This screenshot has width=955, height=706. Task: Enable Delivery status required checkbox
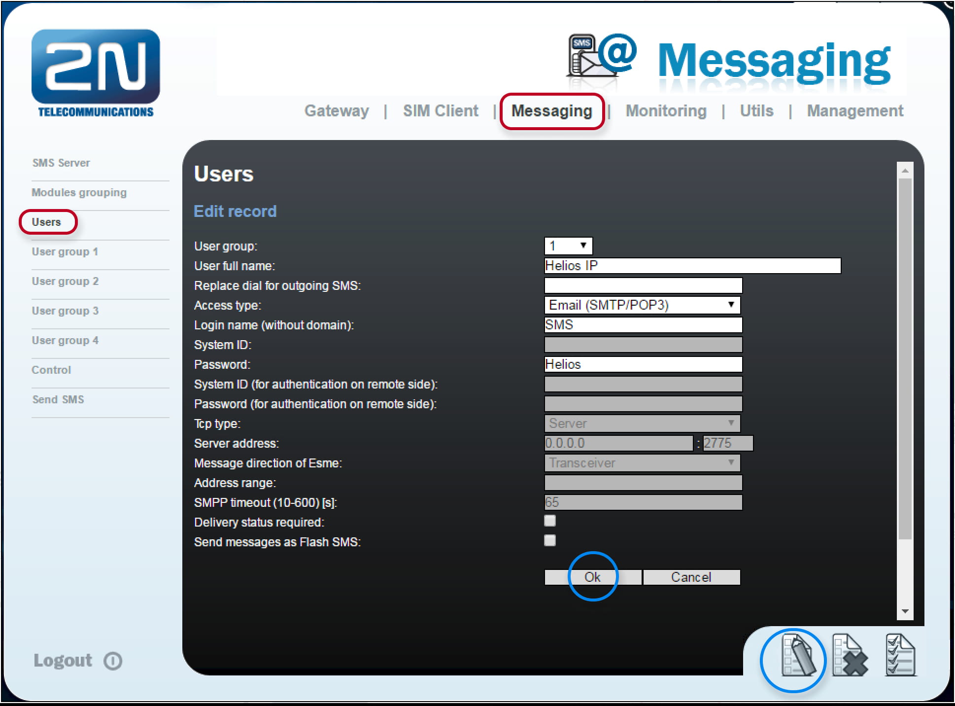550,521
